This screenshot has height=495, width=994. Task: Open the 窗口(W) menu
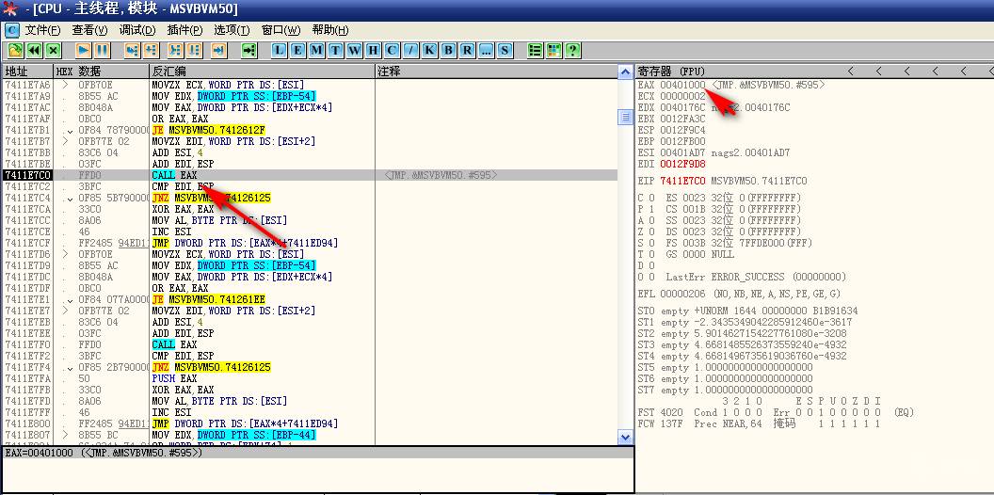pos(281,30)
